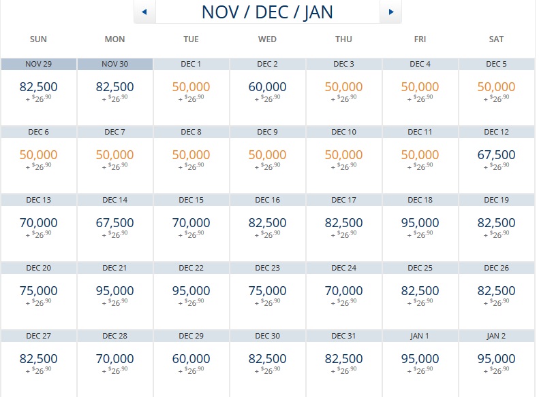Viewport: 539px width, 397px height.
Task: Click the NOV / DEC / JAN heading
Action: (x=267, y=12)
